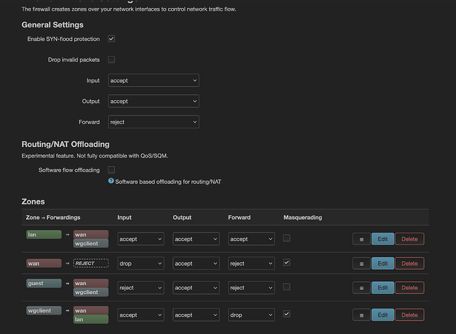Disable SYN-flood protection checkbox

(x=112, y=39)
